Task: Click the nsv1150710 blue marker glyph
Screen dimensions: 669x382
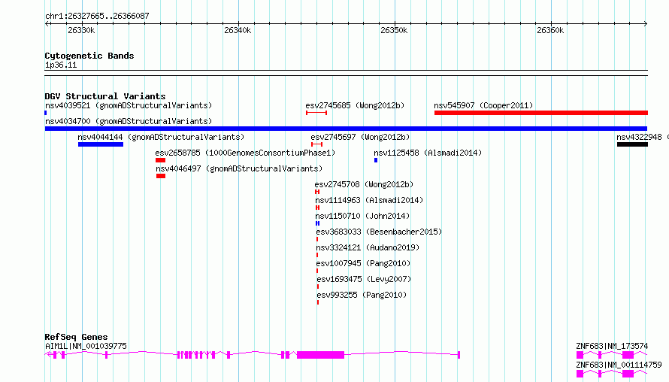Action: point(317,223)
